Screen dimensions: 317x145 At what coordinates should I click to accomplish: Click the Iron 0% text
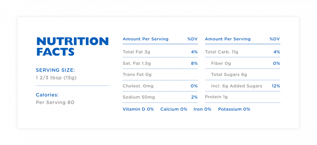pyautogui.click(x=202, y=109)
